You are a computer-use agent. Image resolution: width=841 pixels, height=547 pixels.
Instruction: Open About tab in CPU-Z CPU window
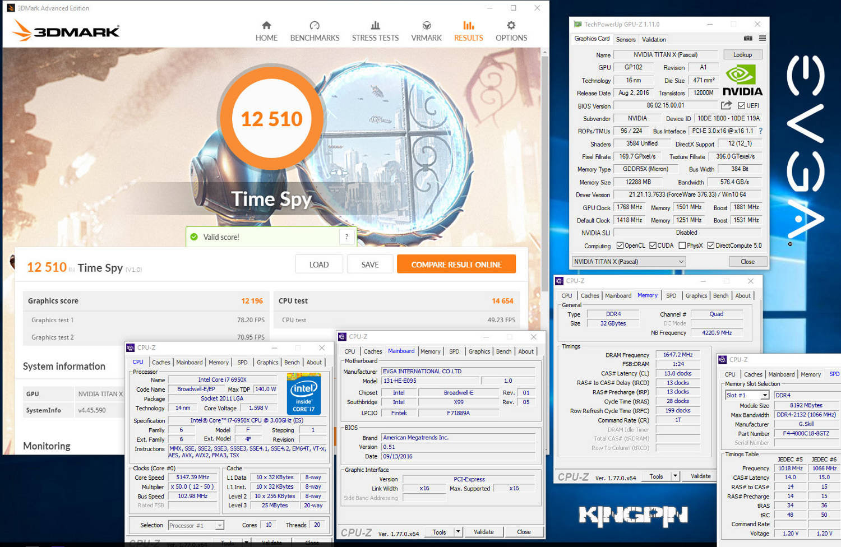tap(314, 363)
